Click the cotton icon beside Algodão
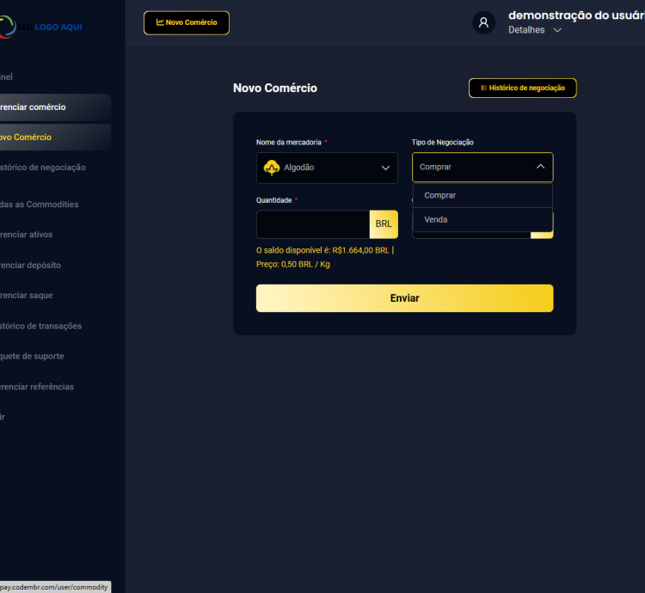 coord(272,168)
